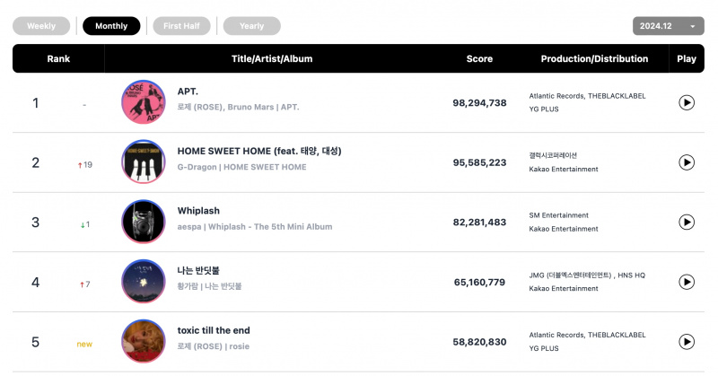The image size is (718, 376).
Task: Switch to the Weekly chart tab
Action: coord(41,26)
